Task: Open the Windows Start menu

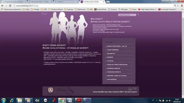Action: point(3,100)
